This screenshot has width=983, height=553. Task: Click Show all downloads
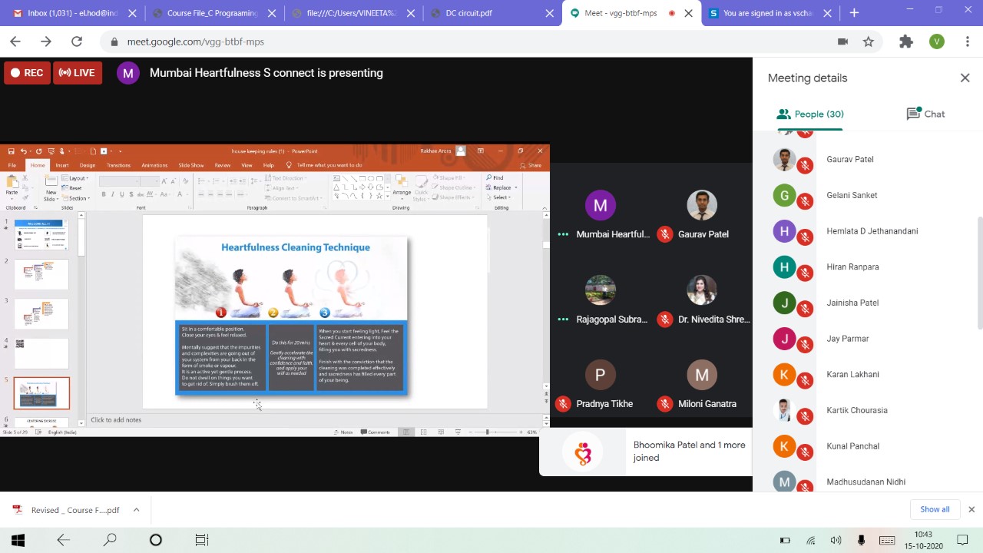[x=935, y=509]
